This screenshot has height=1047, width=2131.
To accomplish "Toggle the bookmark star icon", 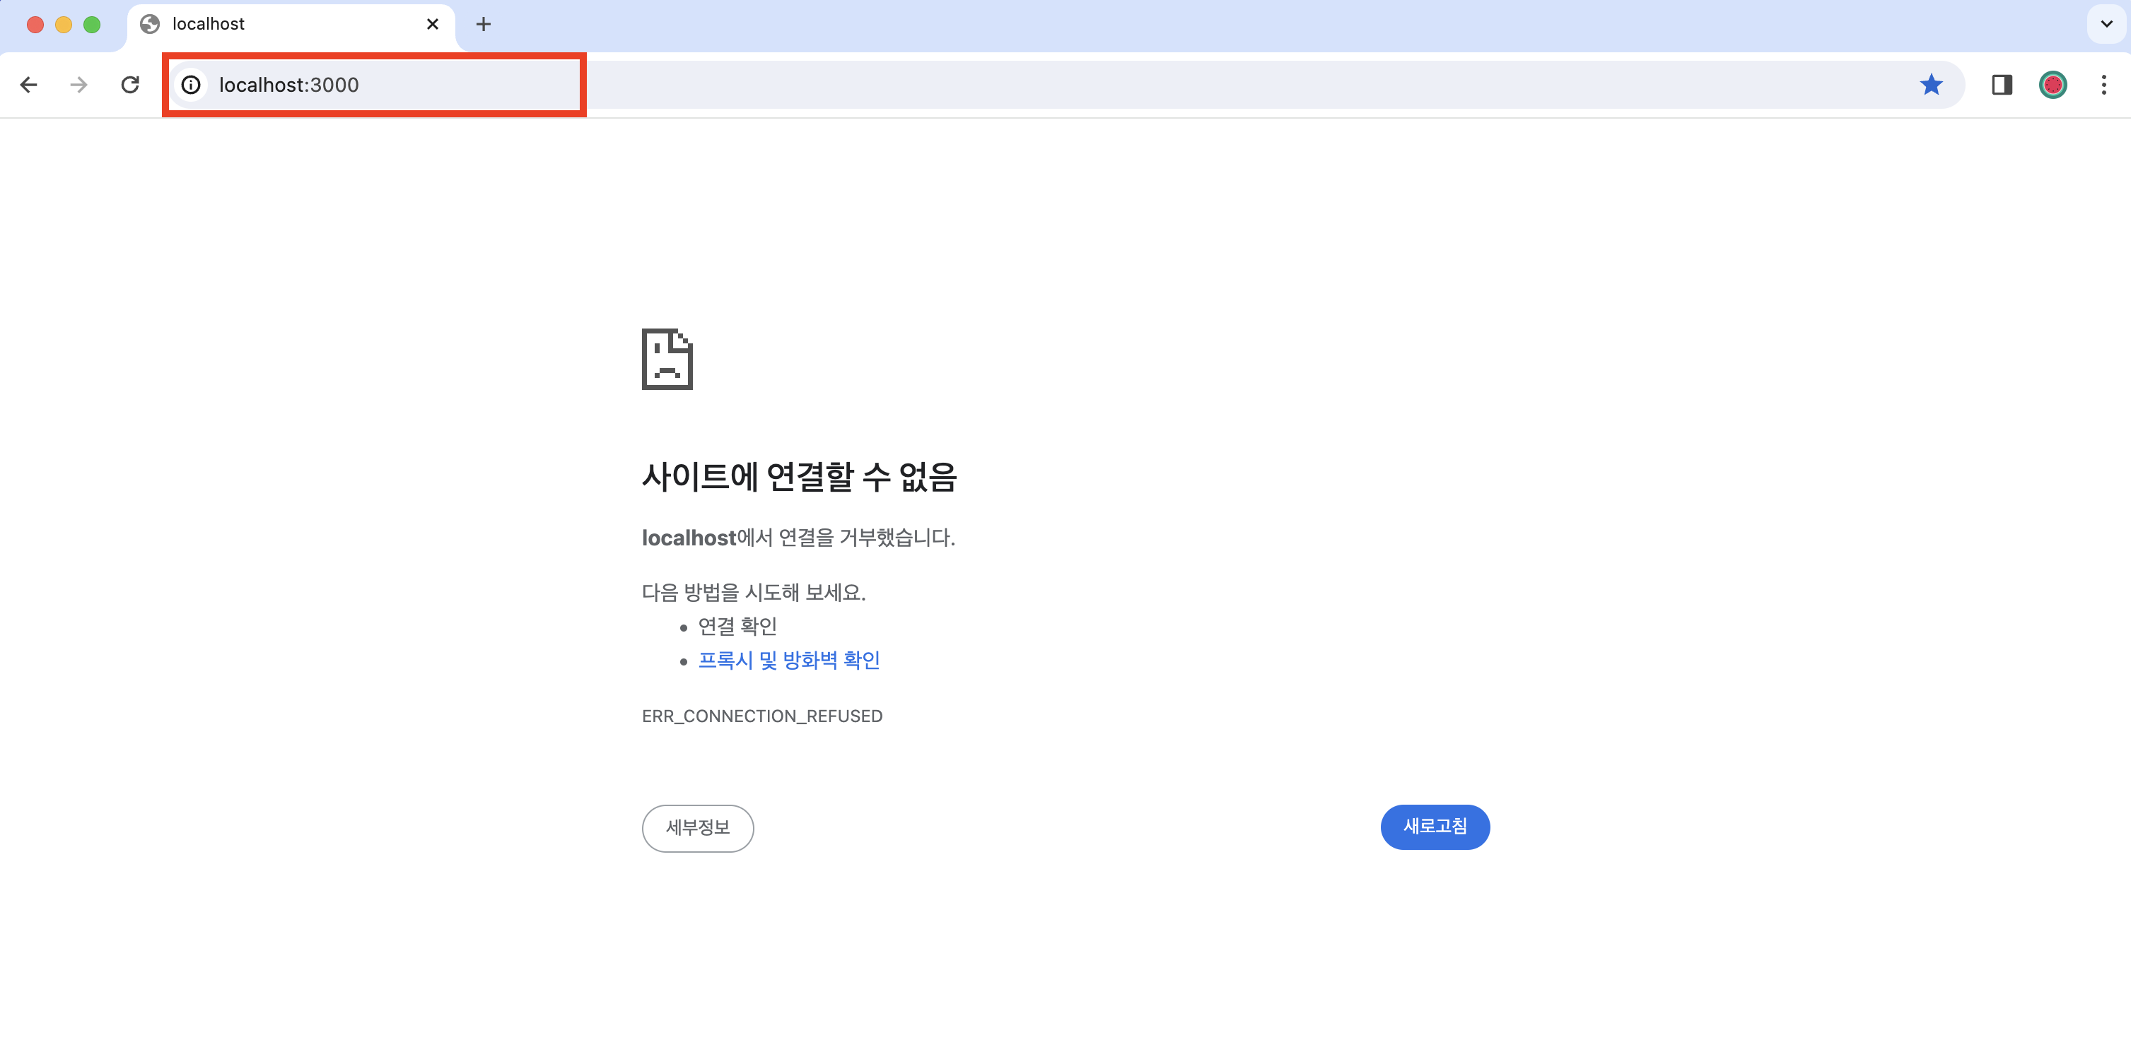I will click(1931, 84).
